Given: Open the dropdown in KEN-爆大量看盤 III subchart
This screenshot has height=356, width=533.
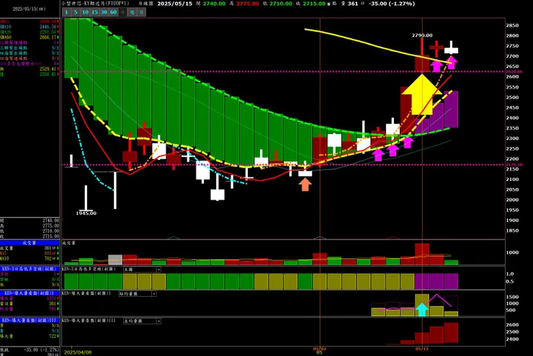Looking at the screenshot, I should (158, 321).
